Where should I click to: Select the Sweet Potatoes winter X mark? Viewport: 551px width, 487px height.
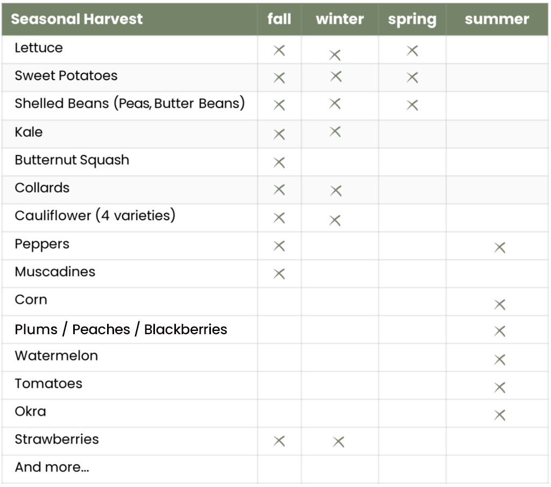click(336, 76)
